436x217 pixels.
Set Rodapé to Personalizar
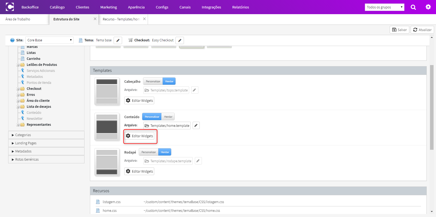point(149,152)
